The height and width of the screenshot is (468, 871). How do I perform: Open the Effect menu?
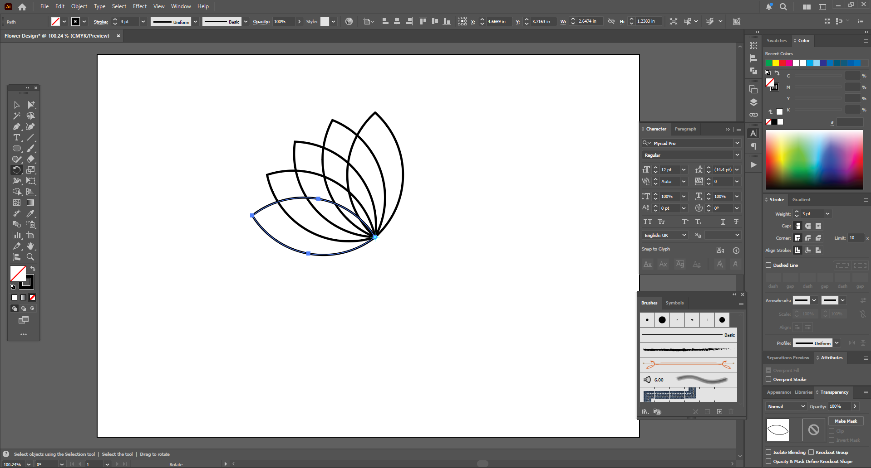[x=139, y=6]
